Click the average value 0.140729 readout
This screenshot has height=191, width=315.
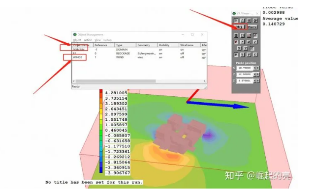[274, 24]
